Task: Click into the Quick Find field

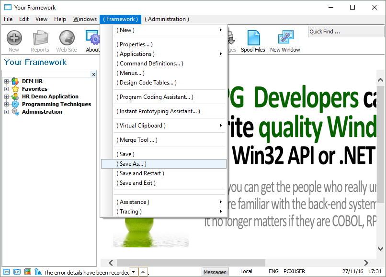Action: click(346, 32)
